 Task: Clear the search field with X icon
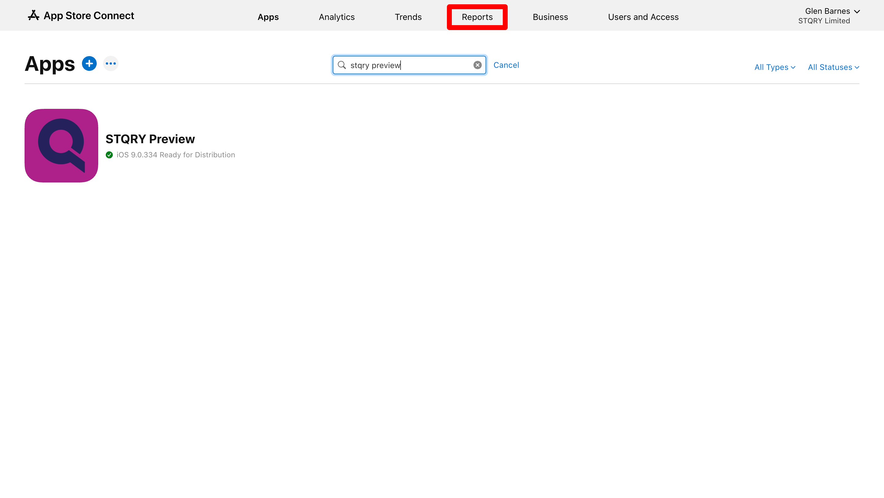(477, 65)
